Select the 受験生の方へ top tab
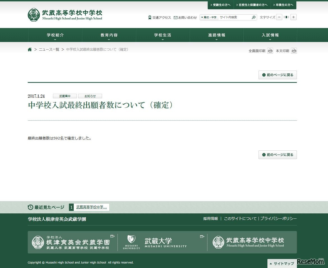This screenshot has width=328, height=268. (x=220, y=5)
